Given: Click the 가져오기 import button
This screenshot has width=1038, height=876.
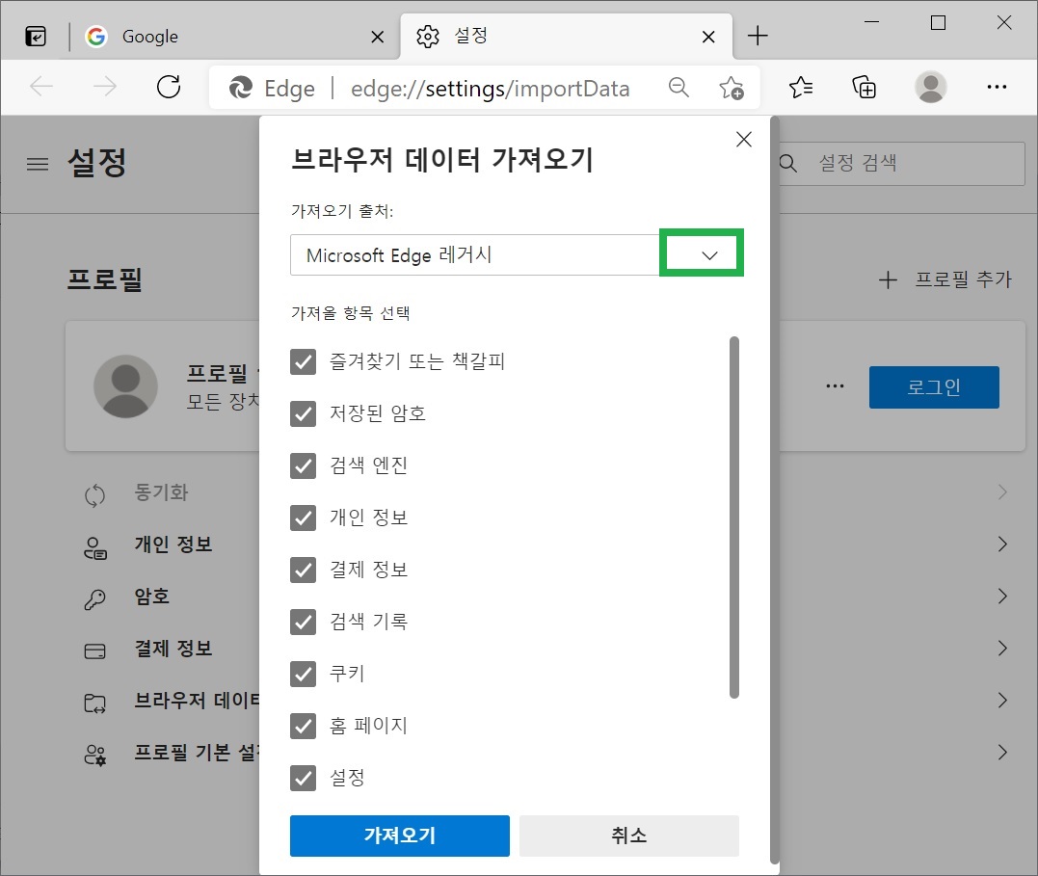Looking at the screenshot, I should point(400,836).
